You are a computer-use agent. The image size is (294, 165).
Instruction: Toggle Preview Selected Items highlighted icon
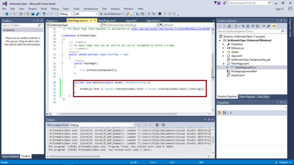click(x=273, y=26)
